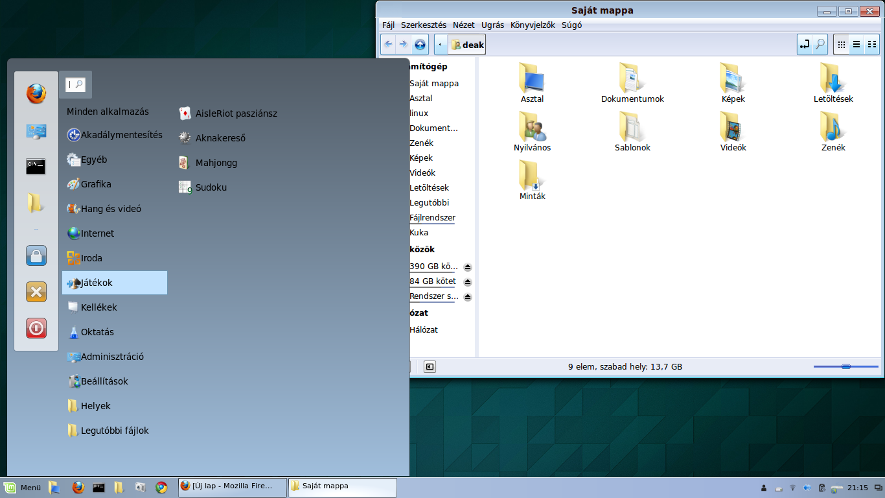Open Legutóbbi fájlok in the menu

tap(115, 431)
